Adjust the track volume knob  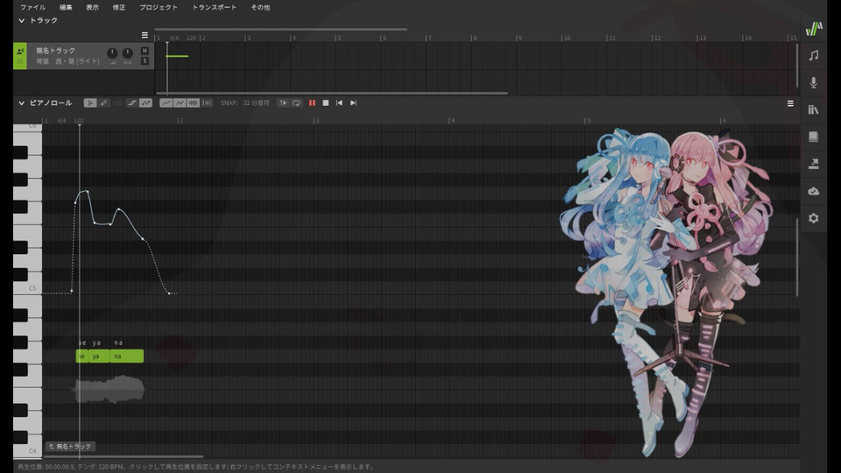point(112,53)
